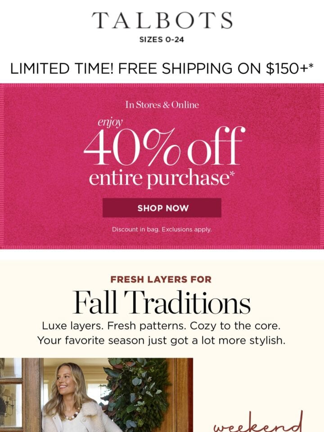Click the handwritten 'weekend' text
Screen dimensions: 324x432
tap(258, 423)
